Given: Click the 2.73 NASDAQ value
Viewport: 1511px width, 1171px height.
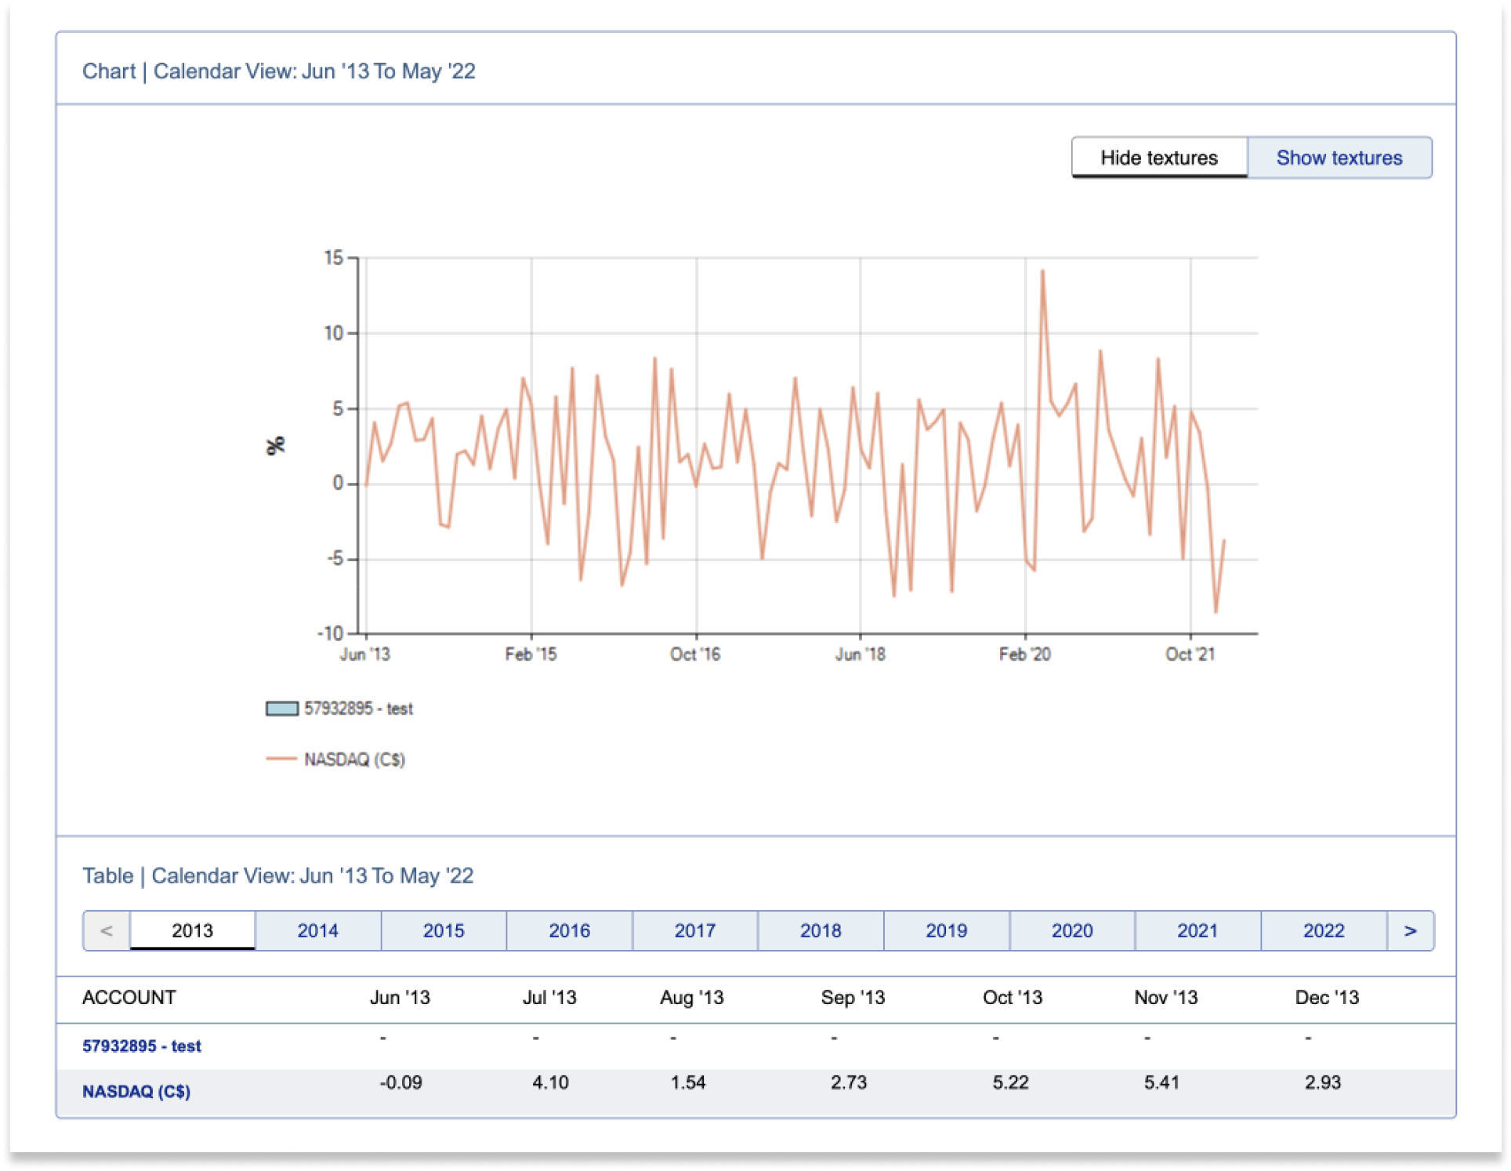Looking at the screenshot, I should pos(849,1082).
